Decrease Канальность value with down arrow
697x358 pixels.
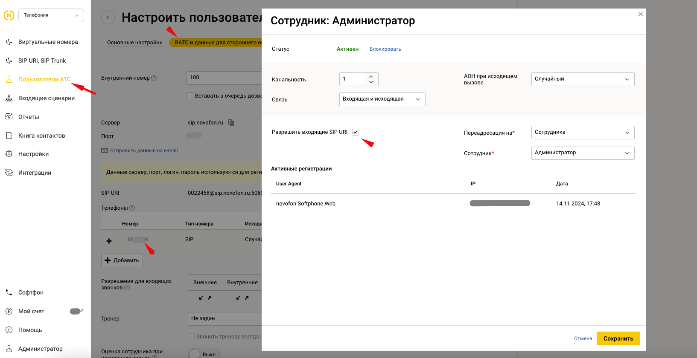[x=371, y=82]
